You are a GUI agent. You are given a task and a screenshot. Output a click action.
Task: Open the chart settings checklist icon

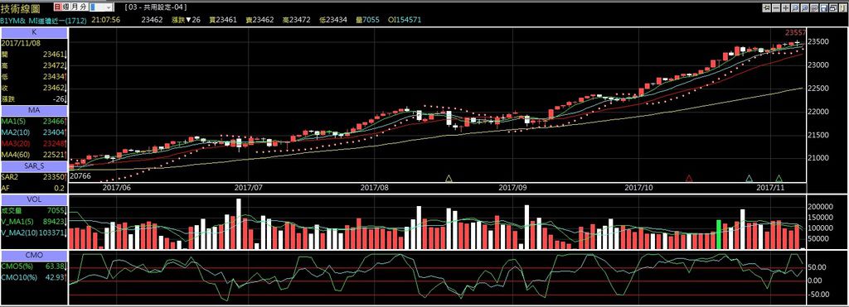tap(814, 7)
